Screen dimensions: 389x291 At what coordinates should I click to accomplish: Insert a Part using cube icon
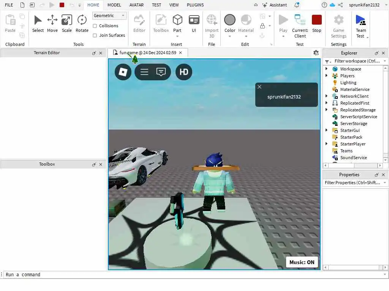point(177,20)
